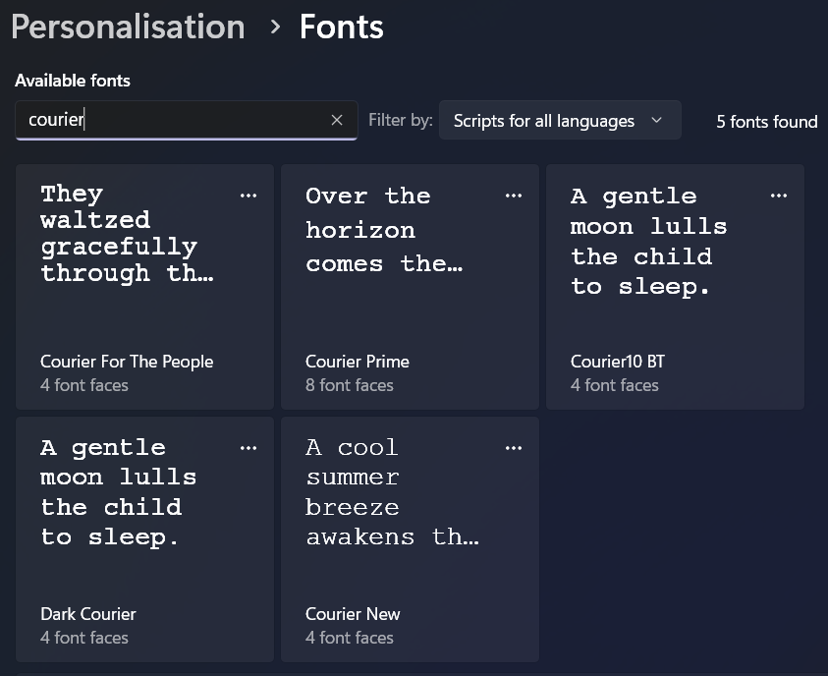The height and width of the screenshot is (676, 828).
Task: Go back to Personalisation breadcrumb
Action: tap(128, 28)
